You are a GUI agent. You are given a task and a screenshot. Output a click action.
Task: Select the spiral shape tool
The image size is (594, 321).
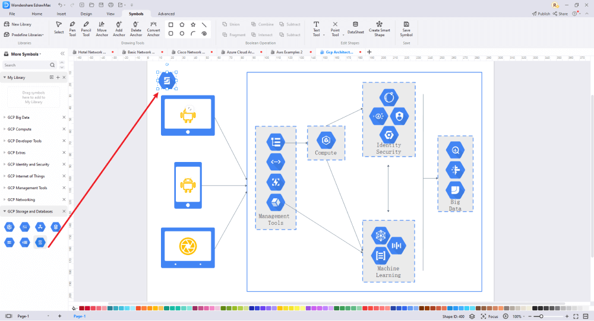click(204, 34)
